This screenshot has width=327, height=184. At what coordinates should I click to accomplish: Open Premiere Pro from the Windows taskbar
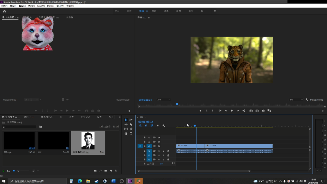130,181
